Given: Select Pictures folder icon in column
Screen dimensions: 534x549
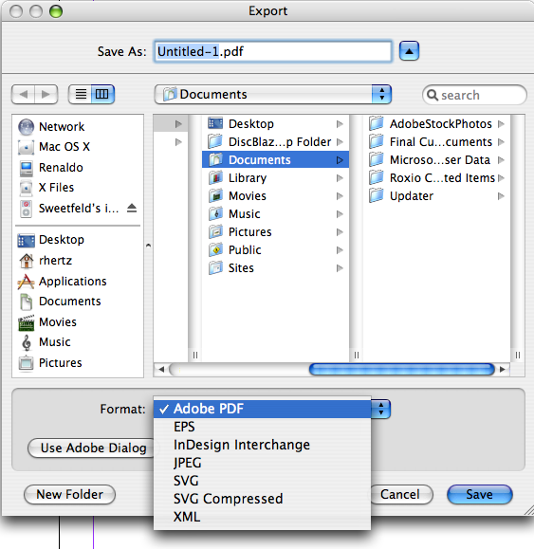Looking at the screenshot, I should pyautogui.click(x=216, y=231).
